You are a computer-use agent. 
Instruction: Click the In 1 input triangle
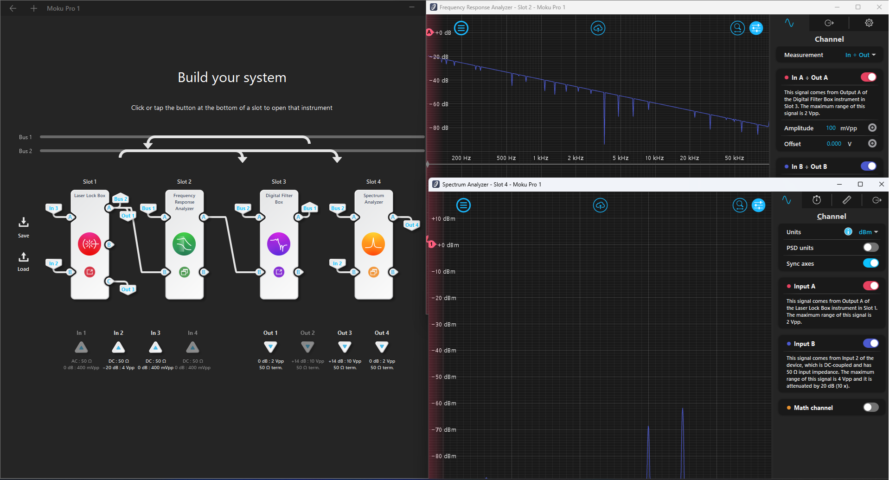point(81,347)
